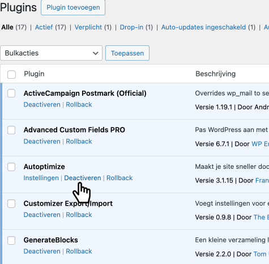Click the Versie 3.1.15 text
Screen dimensions: 269x264
point(214,181)
